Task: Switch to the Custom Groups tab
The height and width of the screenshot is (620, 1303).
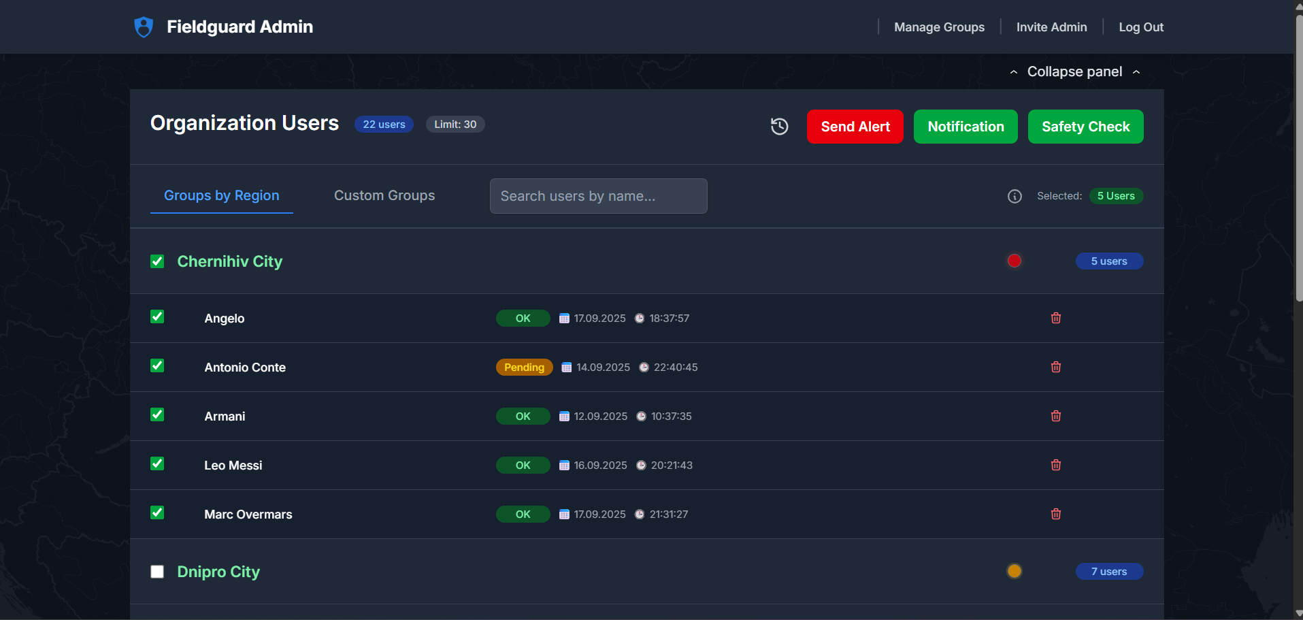Action: pos(384,195)
